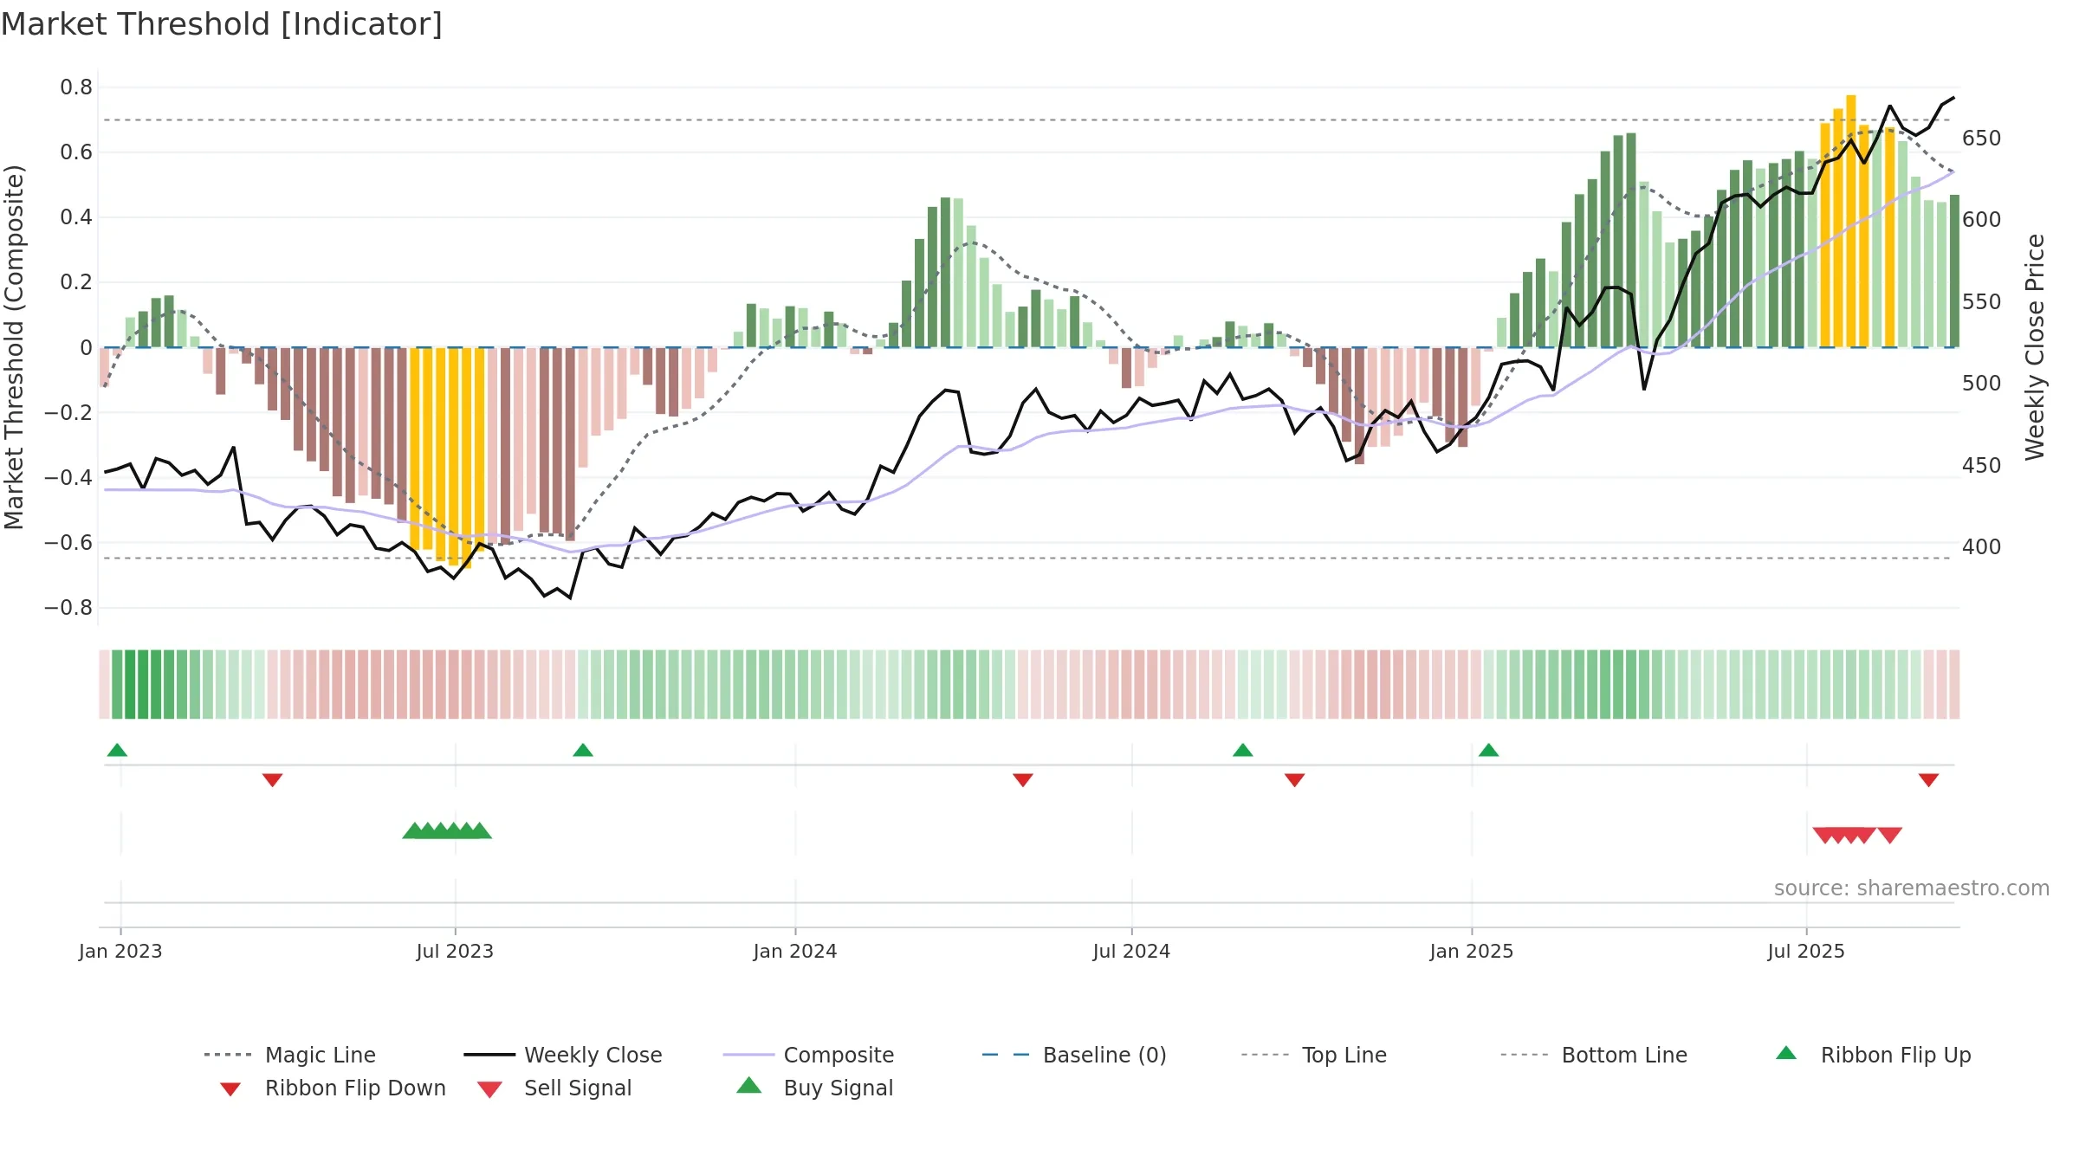The image size is (2079, 1169).
Task: Click the 0.6 left-axis tick label
Action: coord(76,152)
